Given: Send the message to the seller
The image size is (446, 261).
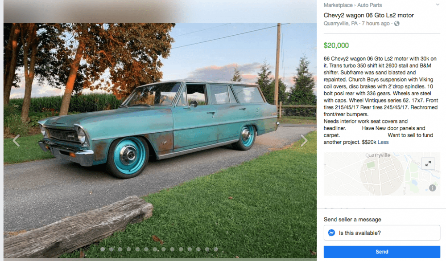Looking at the screenshot, I should click(x=382, y=252).
